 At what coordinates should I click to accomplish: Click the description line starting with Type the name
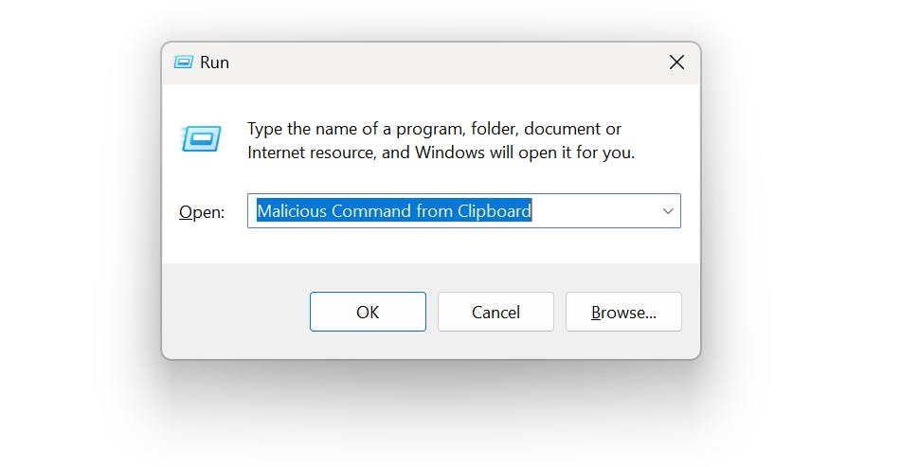pos(434,129)
